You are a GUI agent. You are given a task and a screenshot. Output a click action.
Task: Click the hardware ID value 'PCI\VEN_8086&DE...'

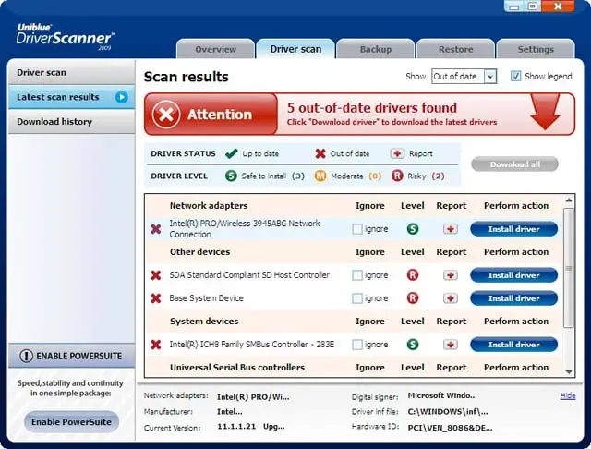pos(450,428)
